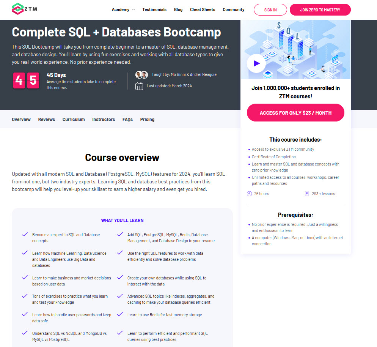Click 'Access to exclusive ZTM community' item

tap(283, 150)
